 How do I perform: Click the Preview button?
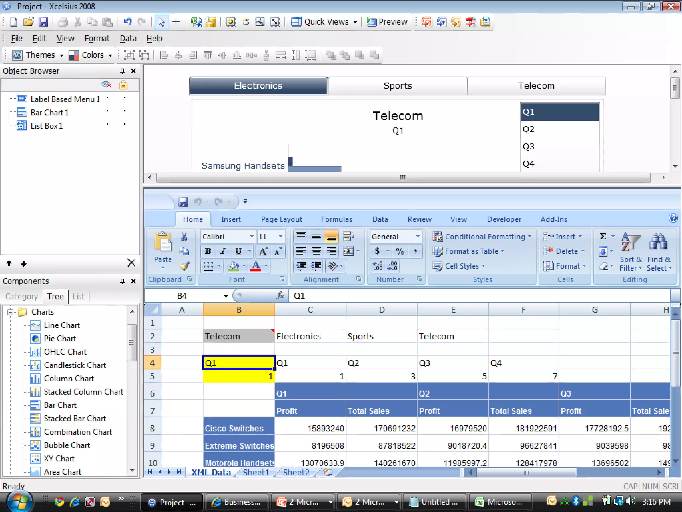click(387, 22)
